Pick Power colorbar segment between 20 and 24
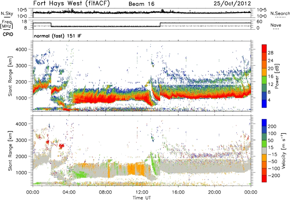290x200 pixels. (x=264, y=64)
